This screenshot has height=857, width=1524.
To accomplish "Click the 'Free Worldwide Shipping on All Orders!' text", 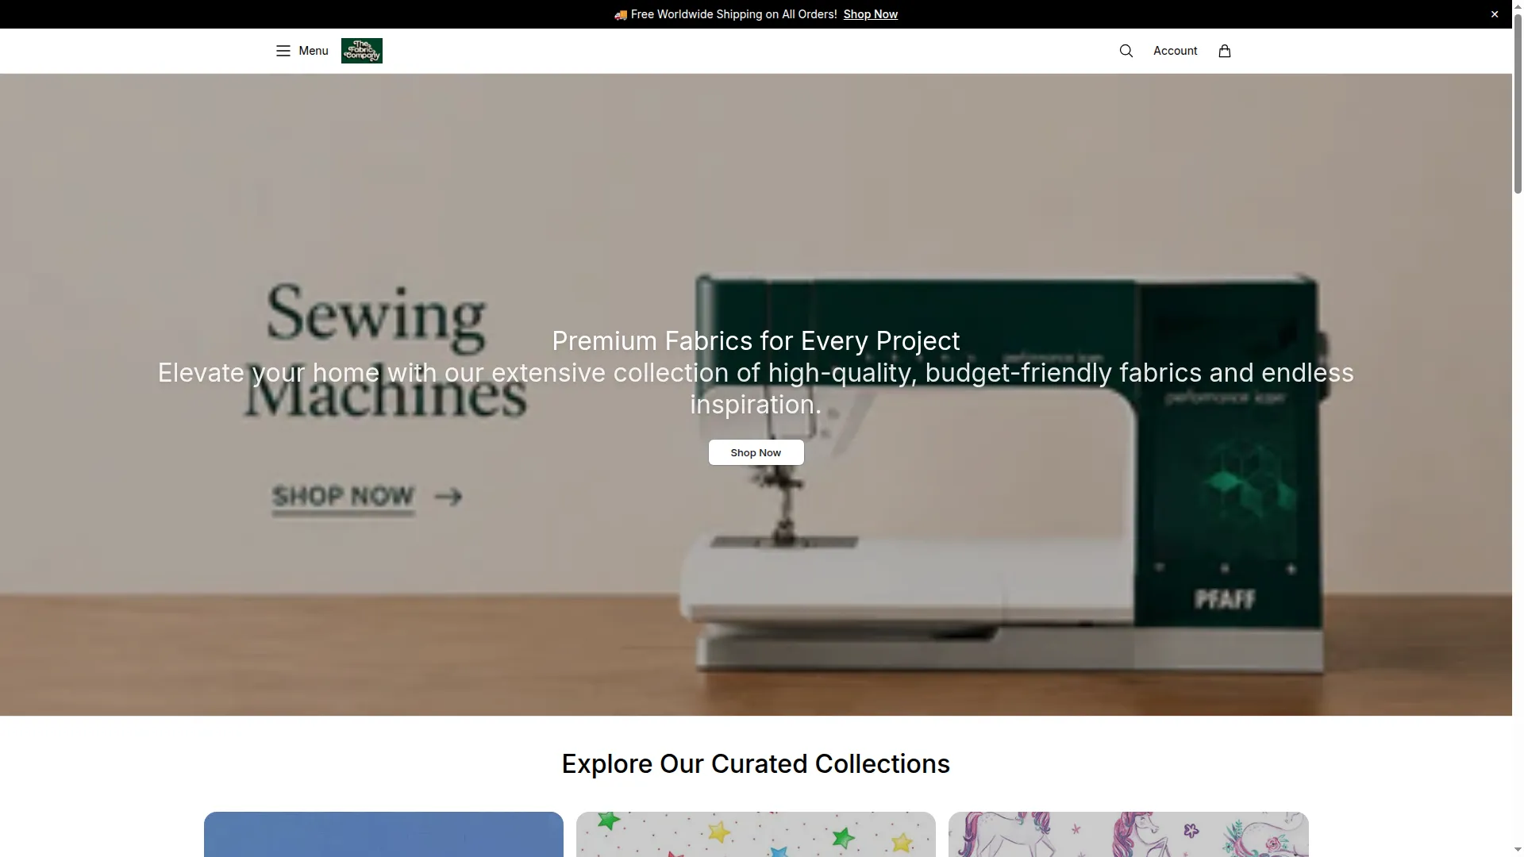I will tap(734, 14).
